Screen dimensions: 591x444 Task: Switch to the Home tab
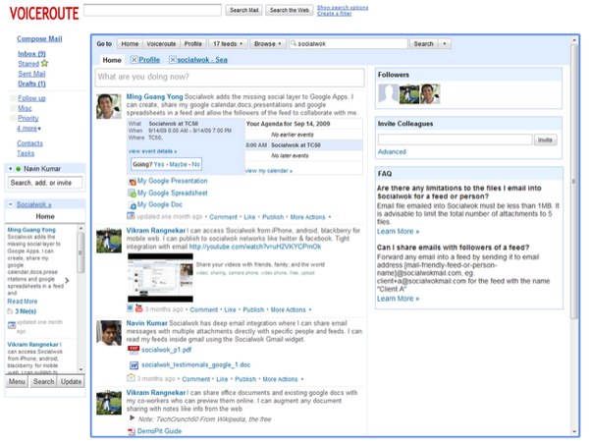click(112, 60)
